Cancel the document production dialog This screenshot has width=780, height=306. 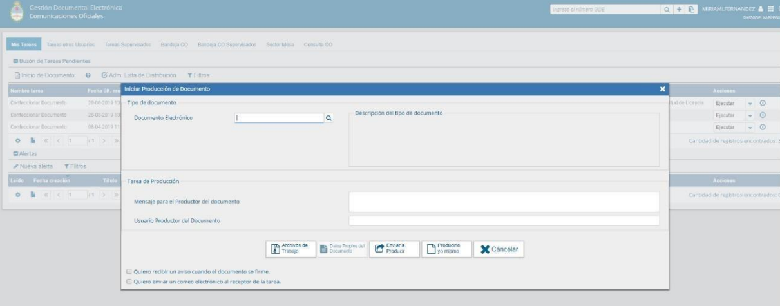tap(499, 250)
